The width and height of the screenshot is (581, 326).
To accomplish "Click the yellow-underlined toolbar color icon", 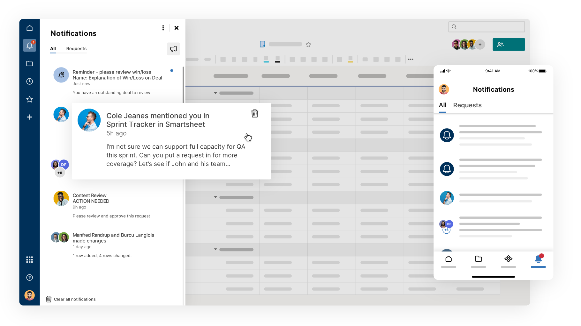I will 350,59.
